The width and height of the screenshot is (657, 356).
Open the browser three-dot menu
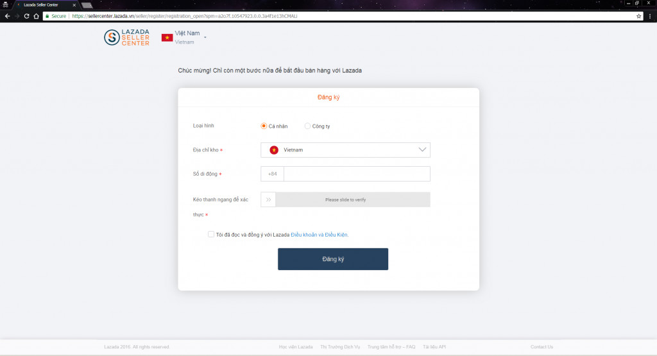650,16
